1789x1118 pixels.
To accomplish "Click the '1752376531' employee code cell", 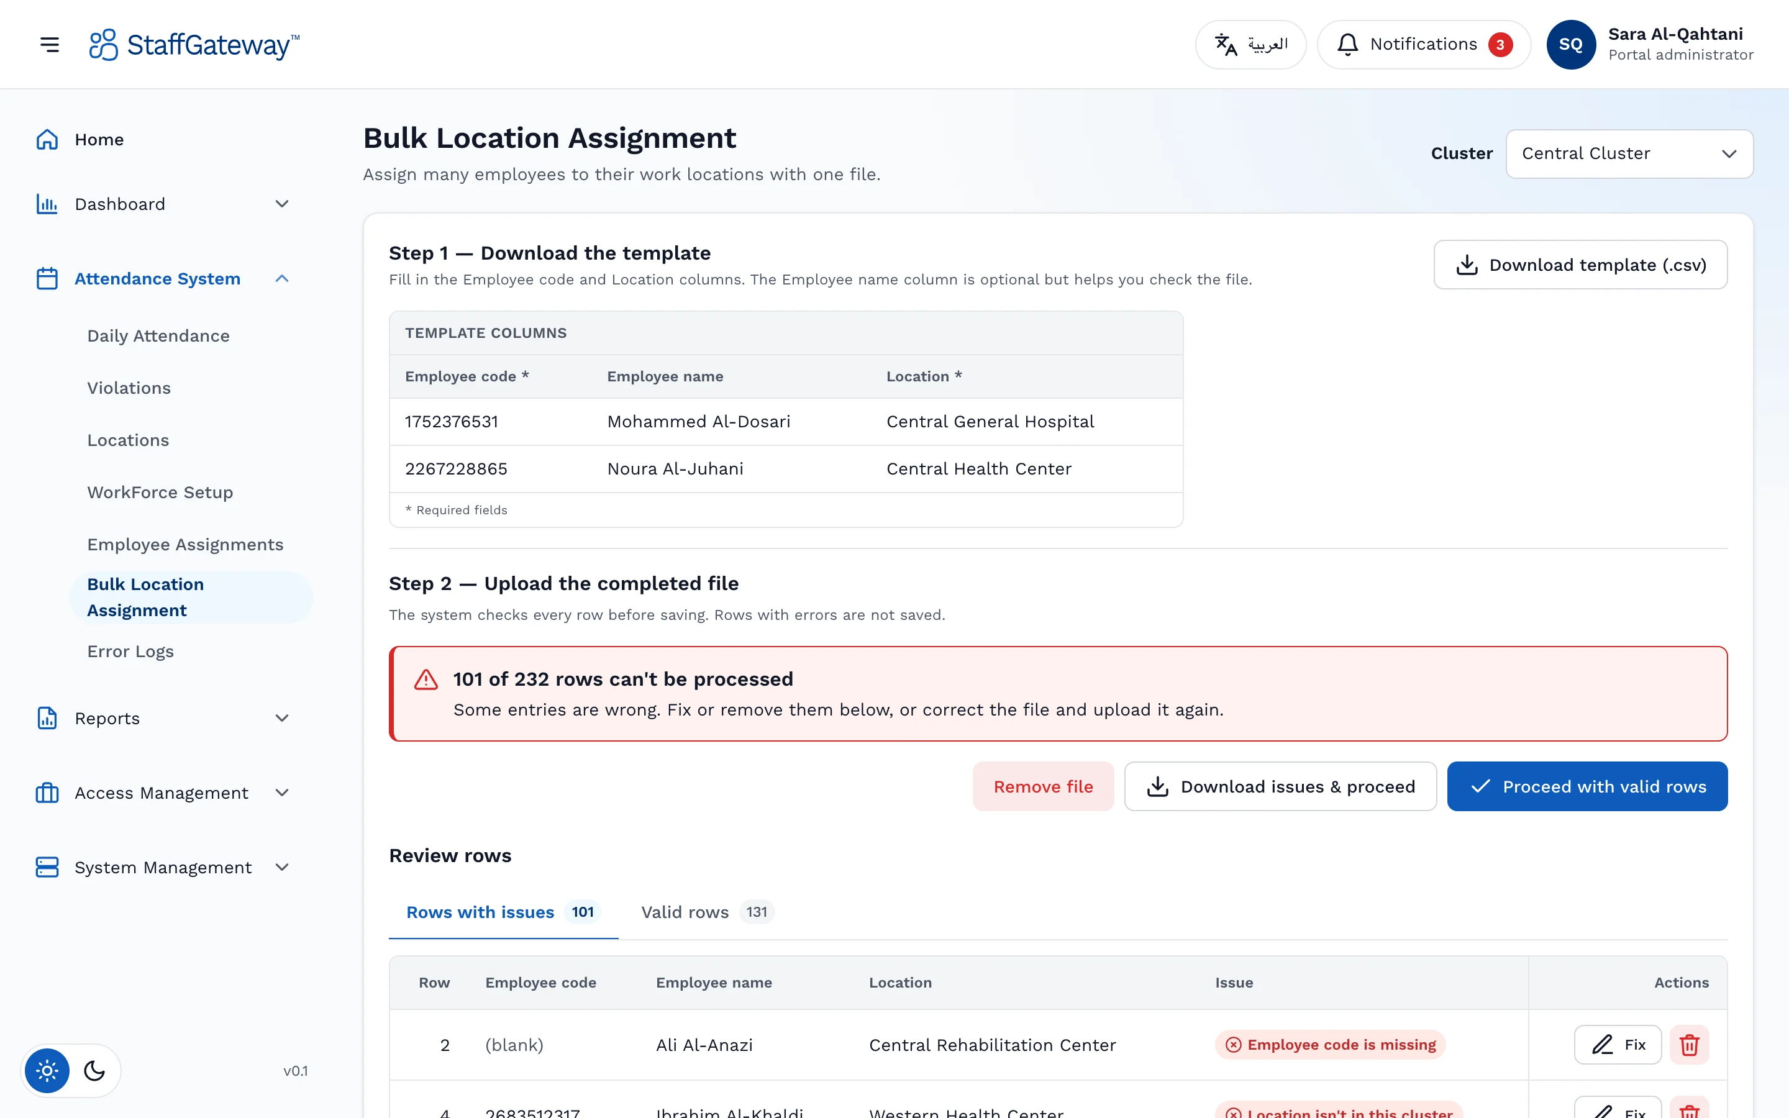I will pyautogui.click(x=452, y=422).
